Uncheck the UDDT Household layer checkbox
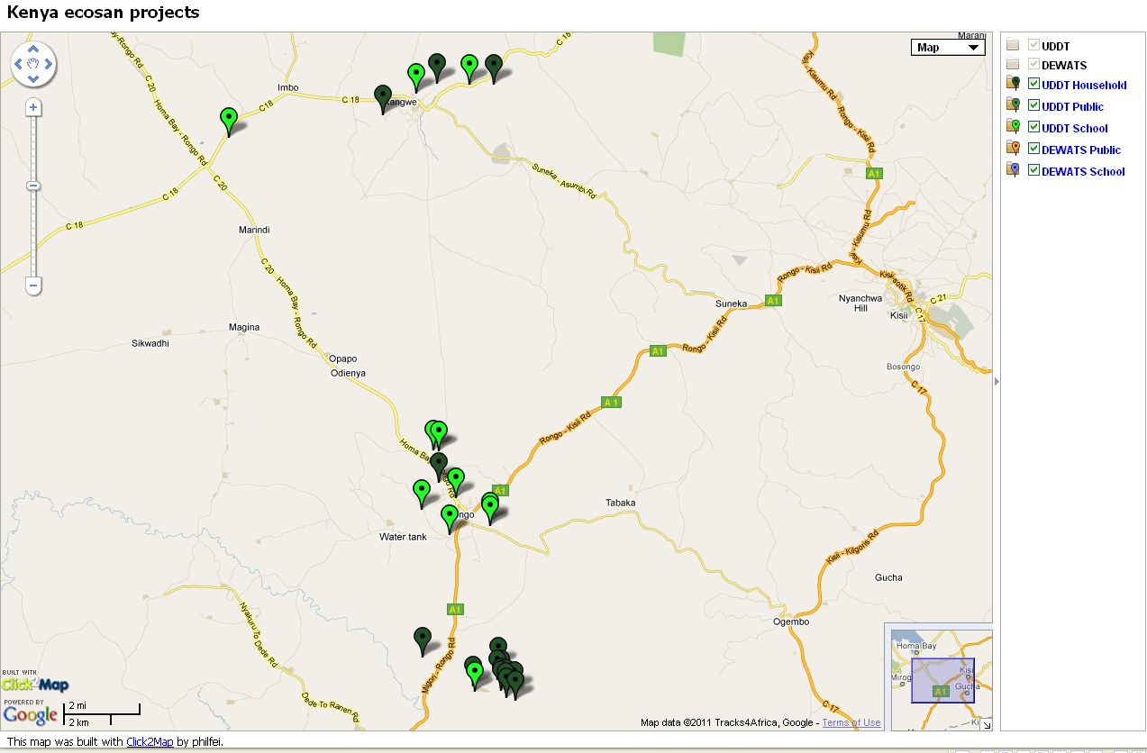 click(x=1033, y=84)
